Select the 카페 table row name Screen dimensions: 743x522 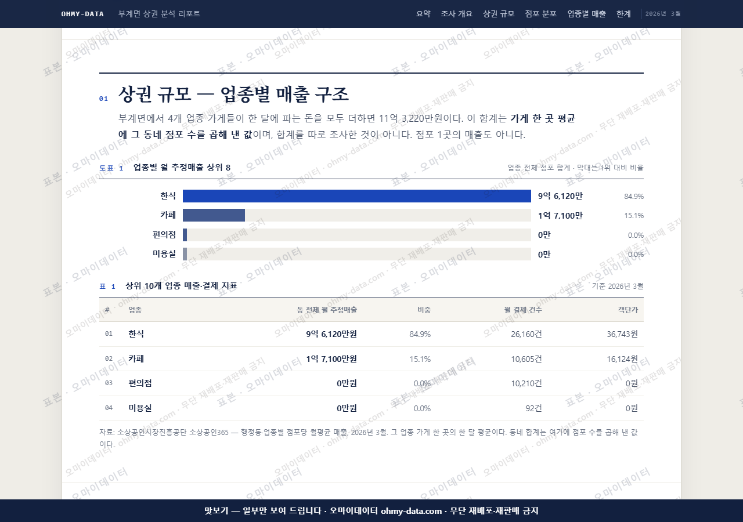pyautogui.click(x=136, y=359)
